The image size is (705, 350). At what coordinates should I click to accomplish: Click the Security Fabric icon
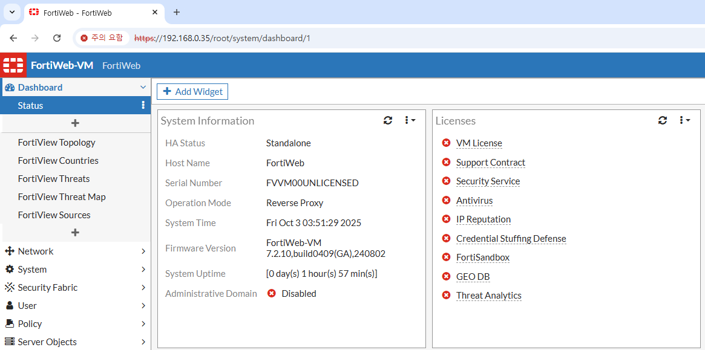pos(10,288)
